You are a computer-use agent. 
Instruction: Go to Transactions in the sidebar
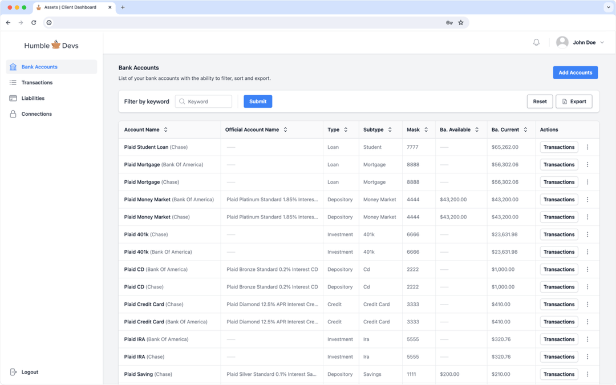click(x=37, y=83)
